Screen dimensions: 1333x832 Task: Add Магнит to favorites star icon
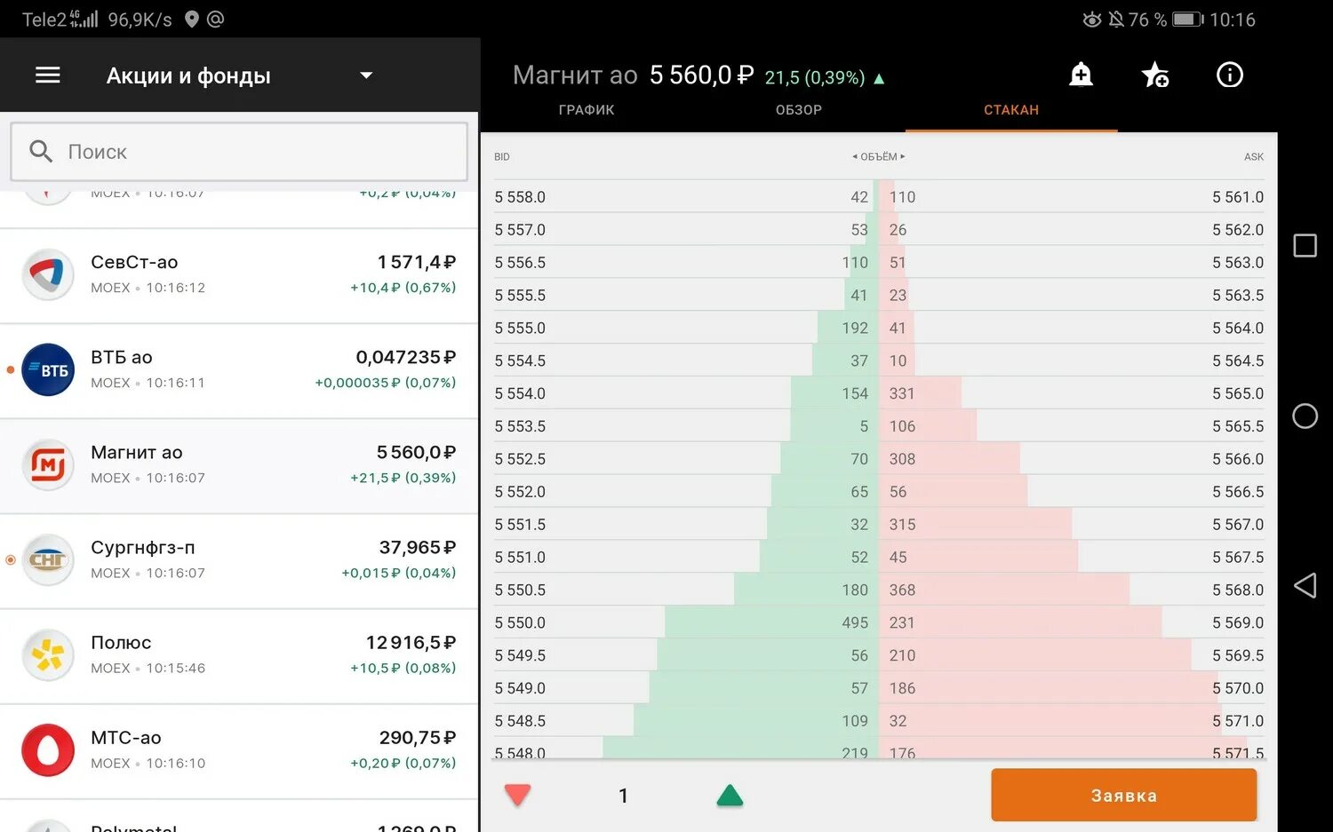tap(1155, 75)
